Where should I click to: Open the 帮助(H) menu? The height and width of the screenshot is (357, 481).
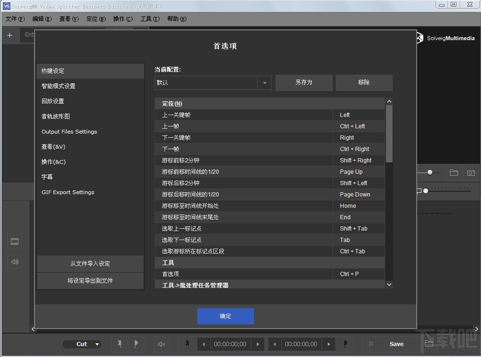tap(176, 19)
